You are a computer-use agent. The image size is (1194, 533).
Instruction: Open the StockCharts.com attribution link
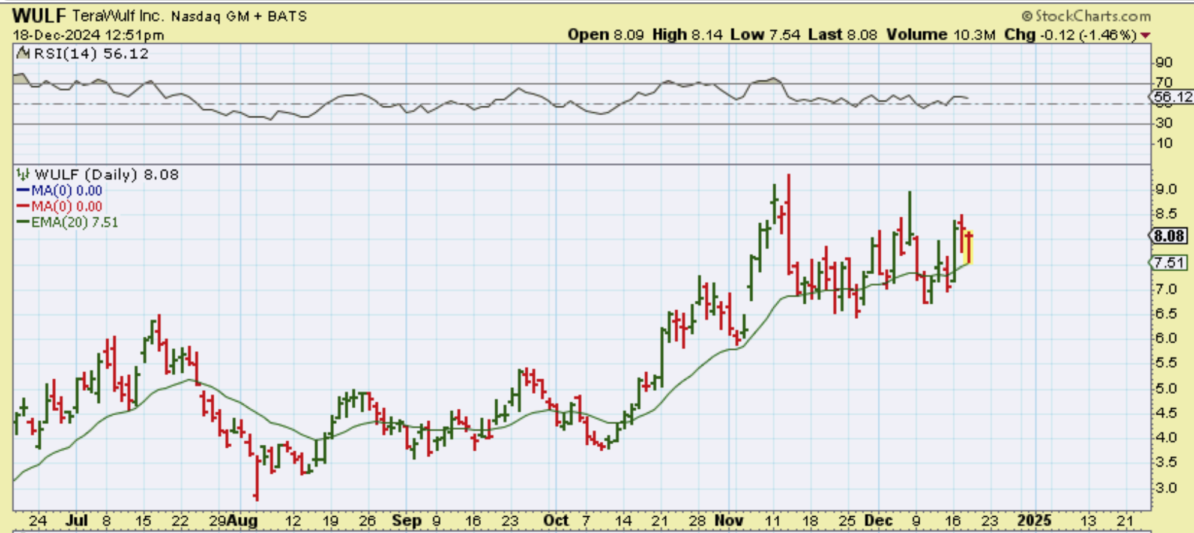point(1087,16)
